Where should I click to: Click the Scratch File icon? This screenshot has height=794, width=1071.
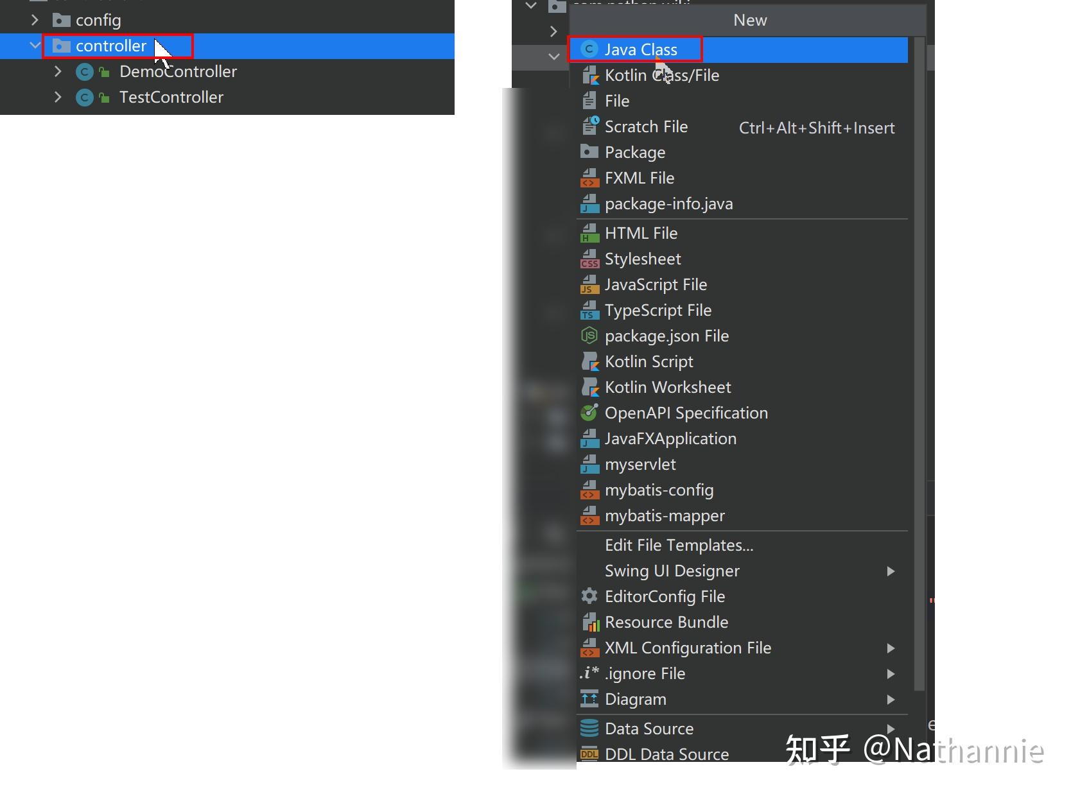tap(589, 126)
